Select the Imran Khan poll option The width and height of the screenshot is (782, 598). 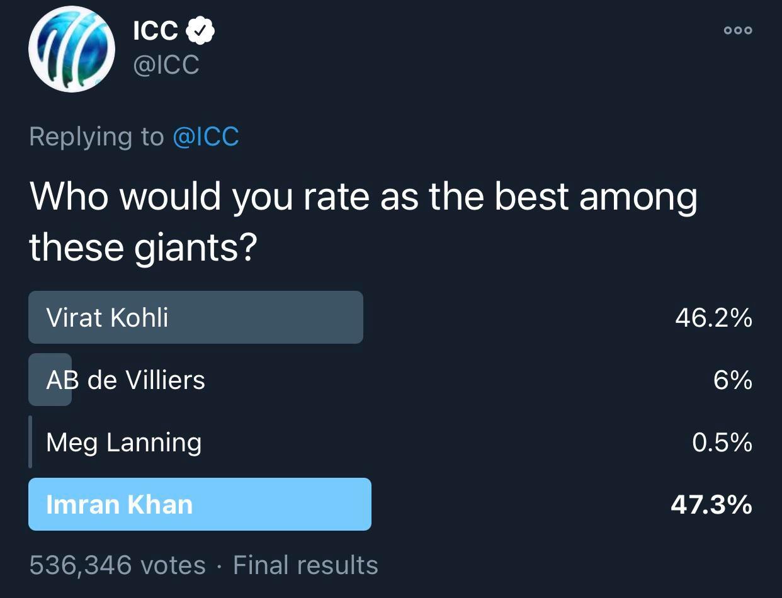[200, 504]
